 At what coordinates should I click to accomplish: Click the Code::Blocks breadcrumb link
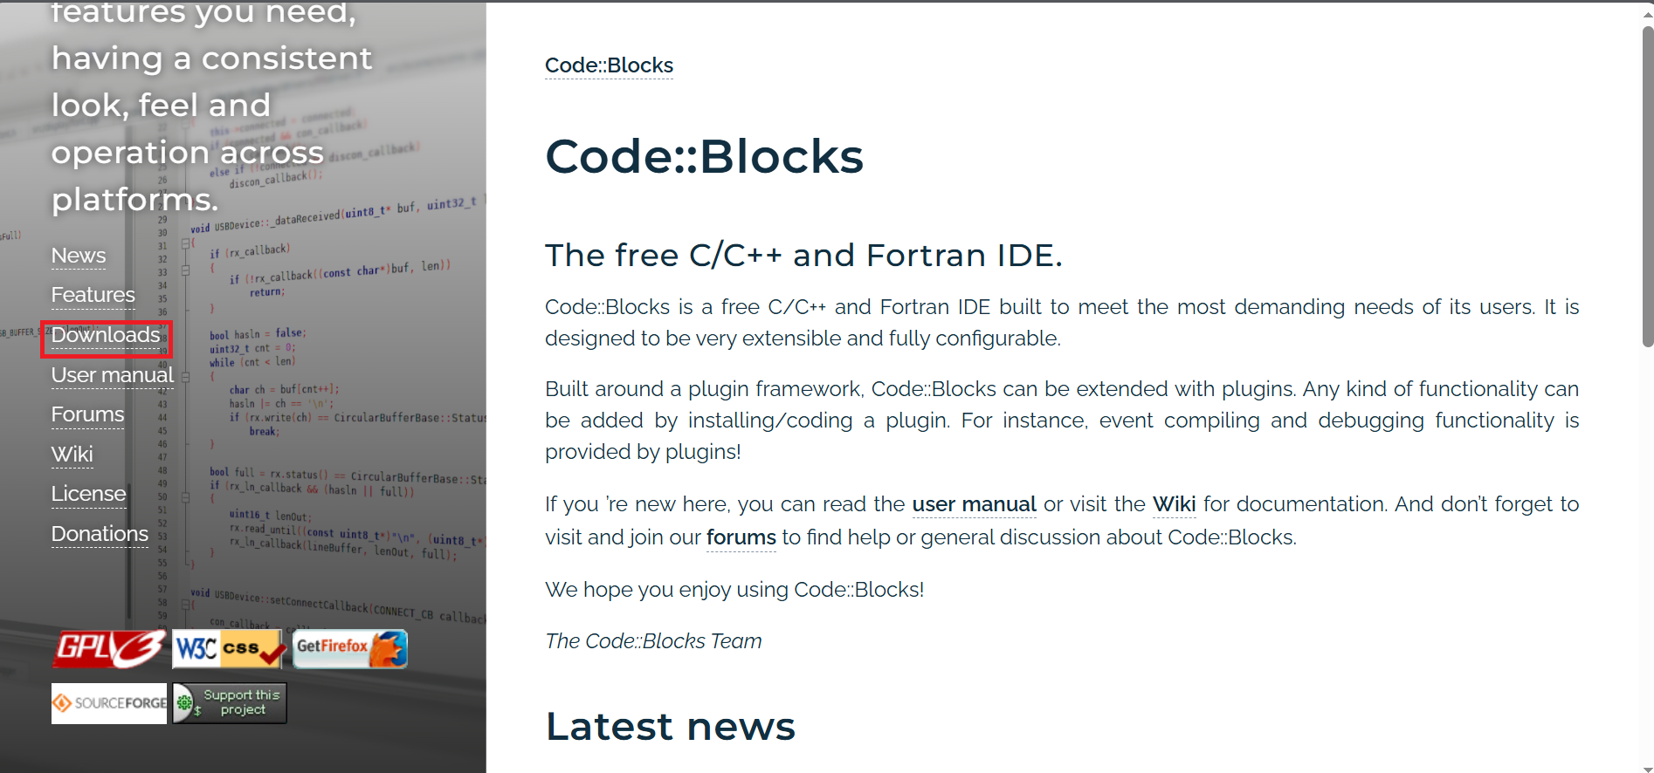coord(609,65)
